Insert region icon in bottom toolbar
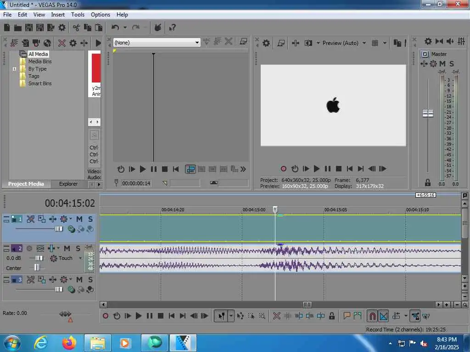 pos(358,316)
